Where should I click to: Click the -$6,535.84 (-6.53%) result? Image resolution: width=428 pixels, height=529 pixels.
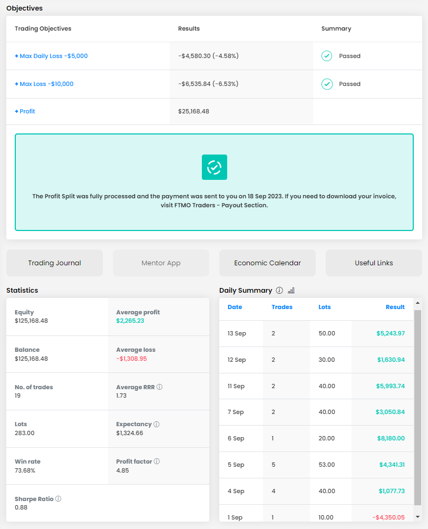click(208, 84)
